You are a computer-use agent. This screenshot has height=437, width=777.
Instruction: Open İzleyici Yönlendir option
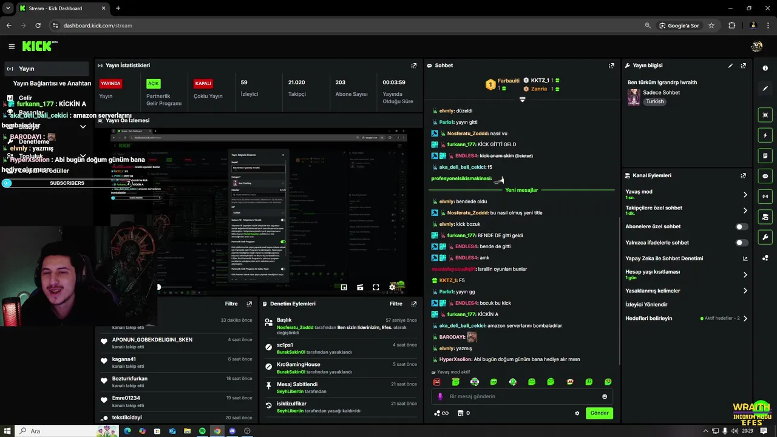[x=646, y=305]
